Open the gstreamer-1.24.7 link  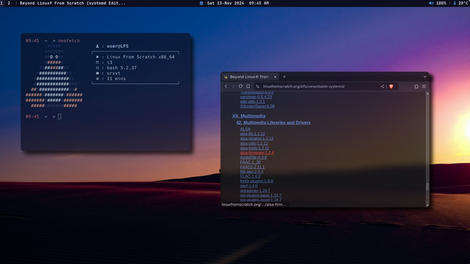pyautogui.click(x=255, y=190)
